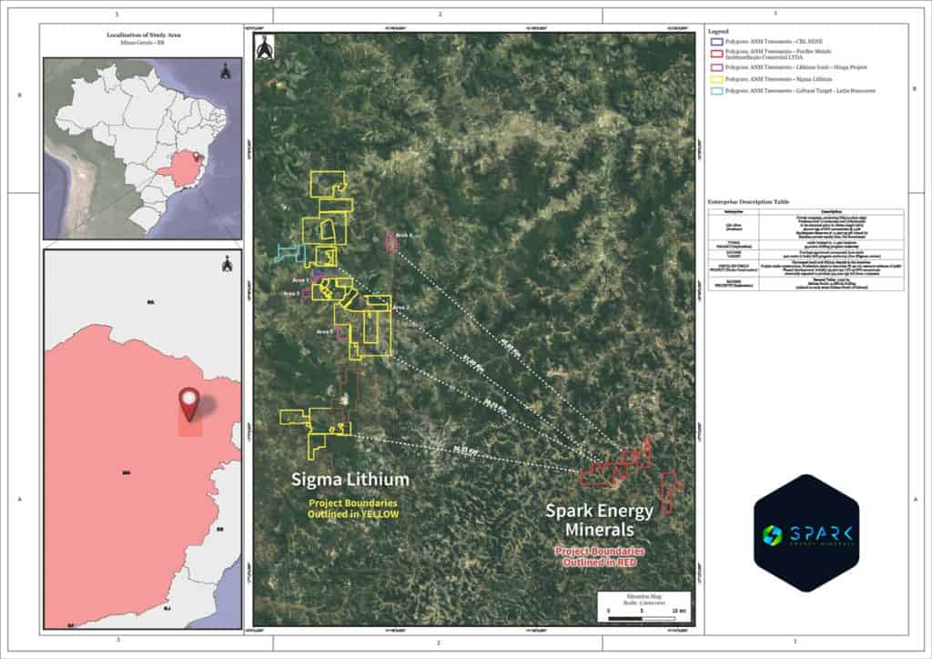This screenshot has width=932, height=659.
Task: Click the topmost yellow Sigma Lithium polygon
Action: (328, 184)
